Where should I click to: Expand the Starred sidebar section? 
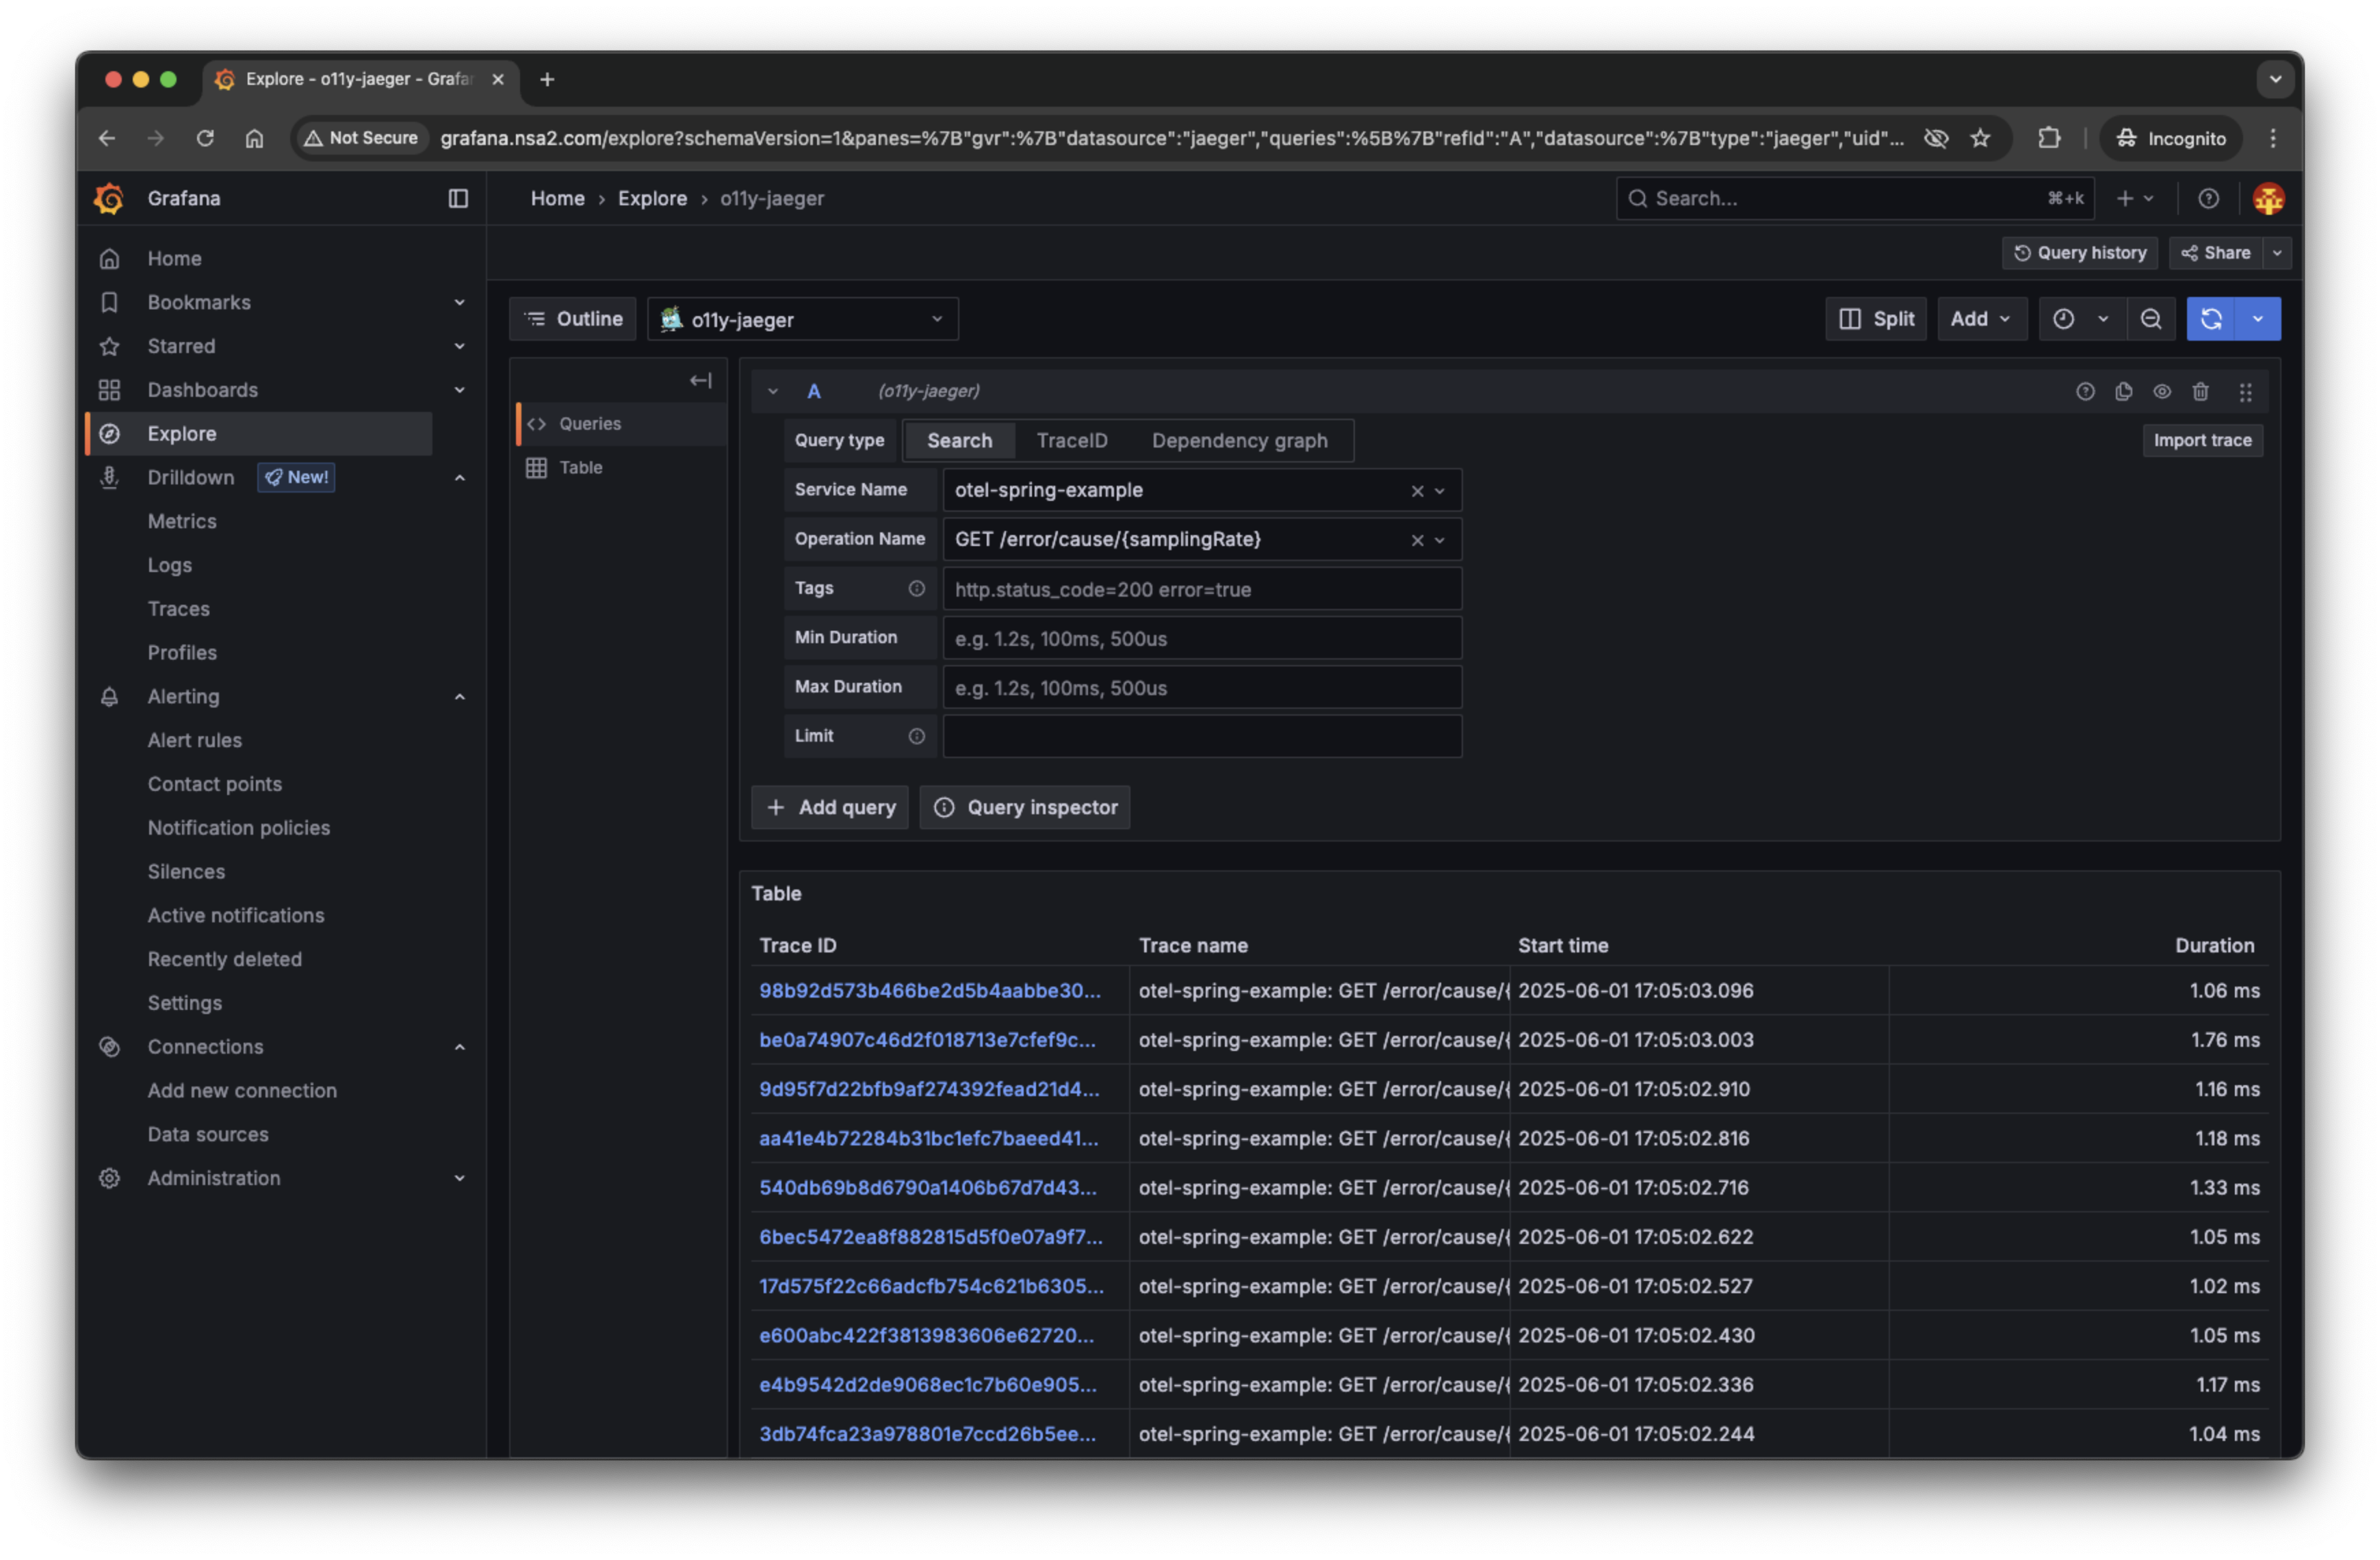[x=459, y=346]
